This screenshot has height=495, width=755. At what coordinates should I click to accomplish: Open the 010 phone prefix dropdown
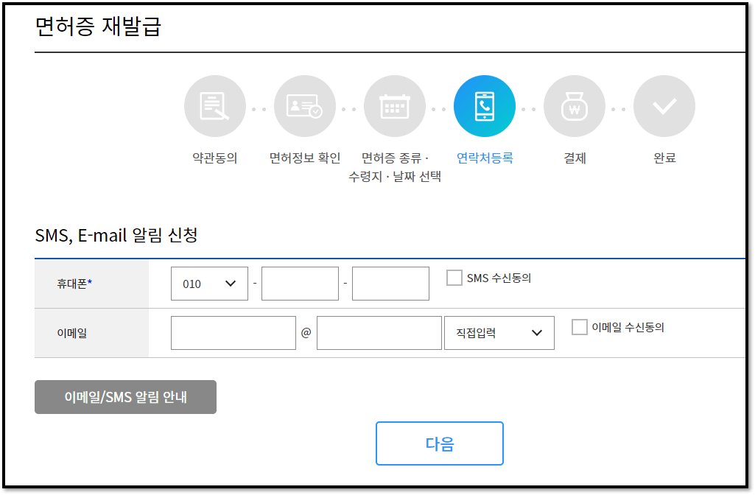pos(209,283)
